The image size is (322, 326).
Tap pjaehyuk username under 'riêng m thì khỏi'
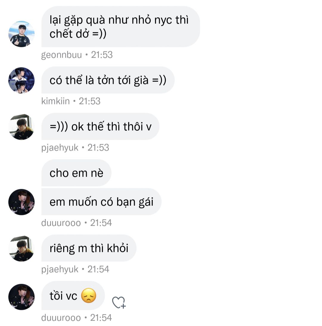click(x=60, y=269)
